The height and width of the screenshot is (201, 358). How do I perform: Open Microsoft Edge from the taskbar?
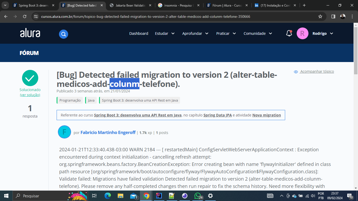[108, 196]
